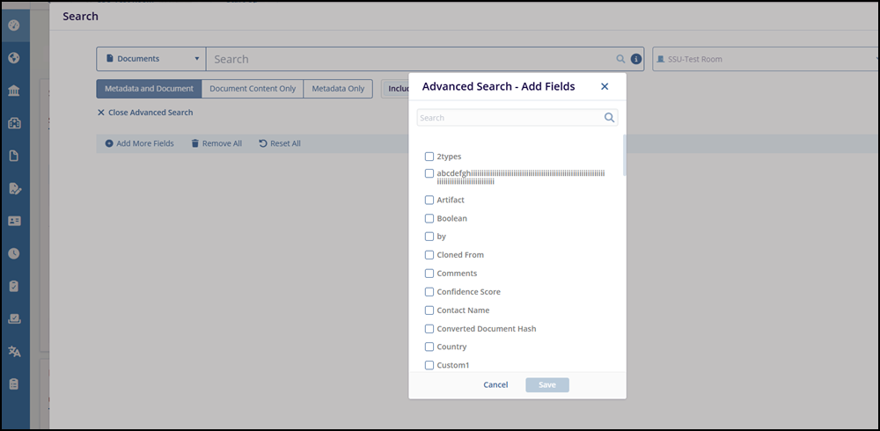Enable the Confidence Score checkbox

tap(429, 292)
